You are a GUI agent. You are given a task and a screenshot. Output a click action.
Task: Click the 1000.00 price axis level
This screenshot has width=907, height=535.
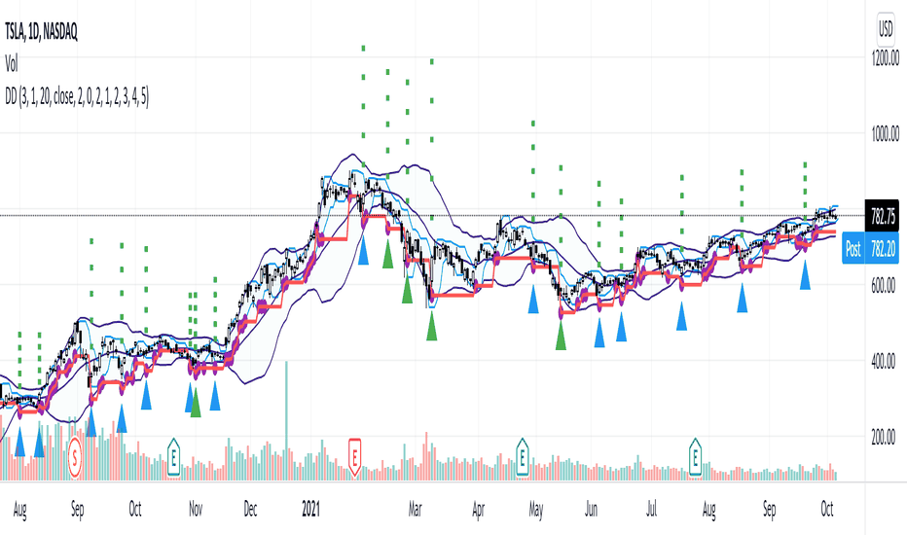pyautogui.click(x=885, y=134)
